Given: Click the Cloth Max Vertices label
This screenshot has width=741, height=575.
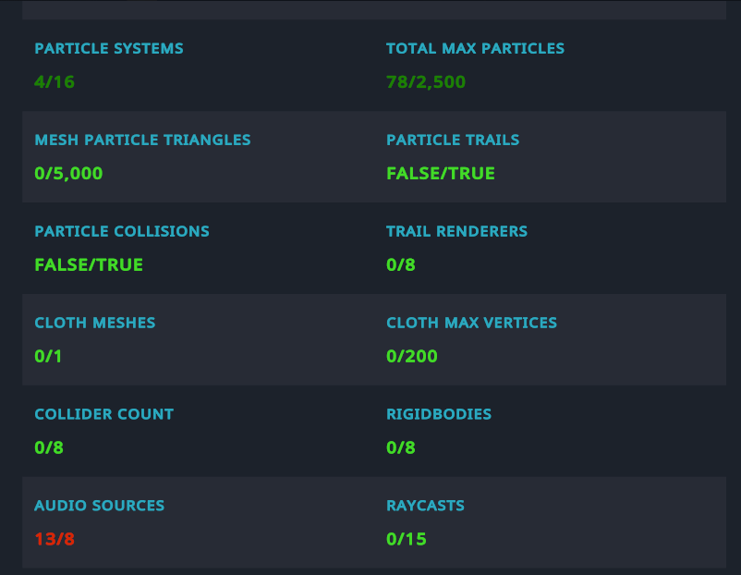Looking at the screenshot, I should (471, 323).
